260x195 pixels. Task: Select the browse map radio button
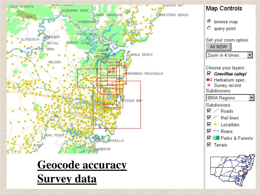(209, 21)
